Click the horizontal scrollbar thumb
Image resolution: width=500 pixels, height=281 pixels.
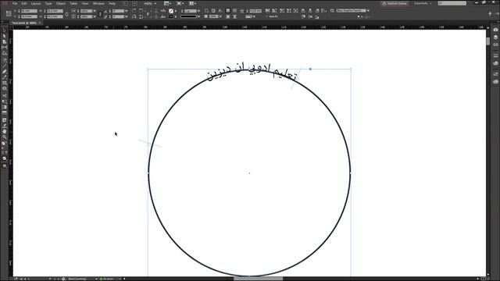tap(259, 279)
